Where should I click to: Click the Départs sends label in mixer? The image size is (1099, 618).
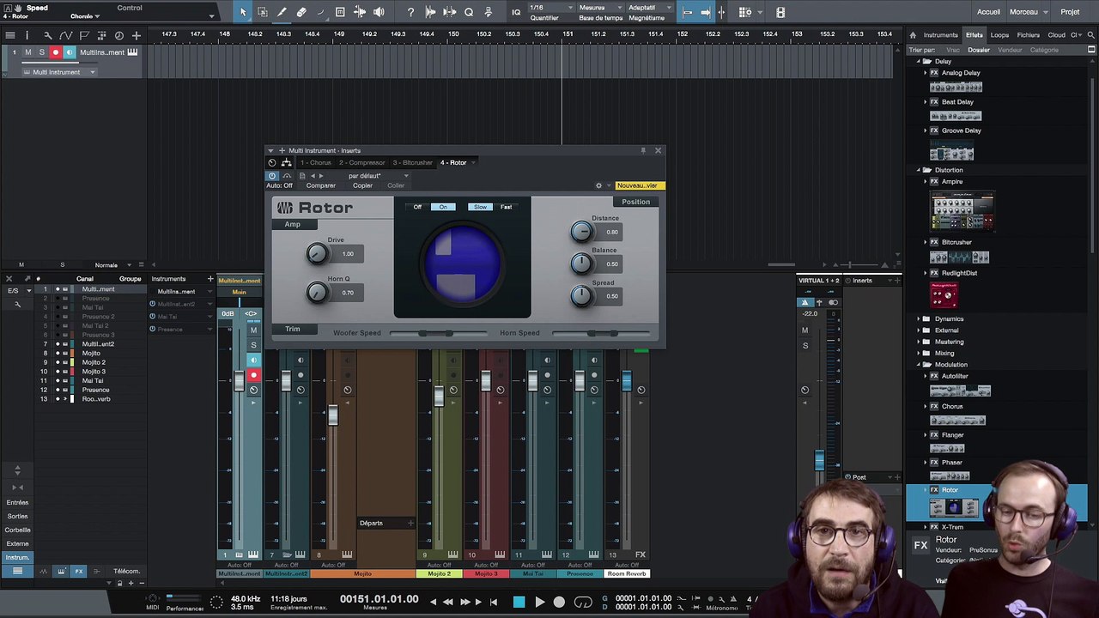click(x=372, y=523)
